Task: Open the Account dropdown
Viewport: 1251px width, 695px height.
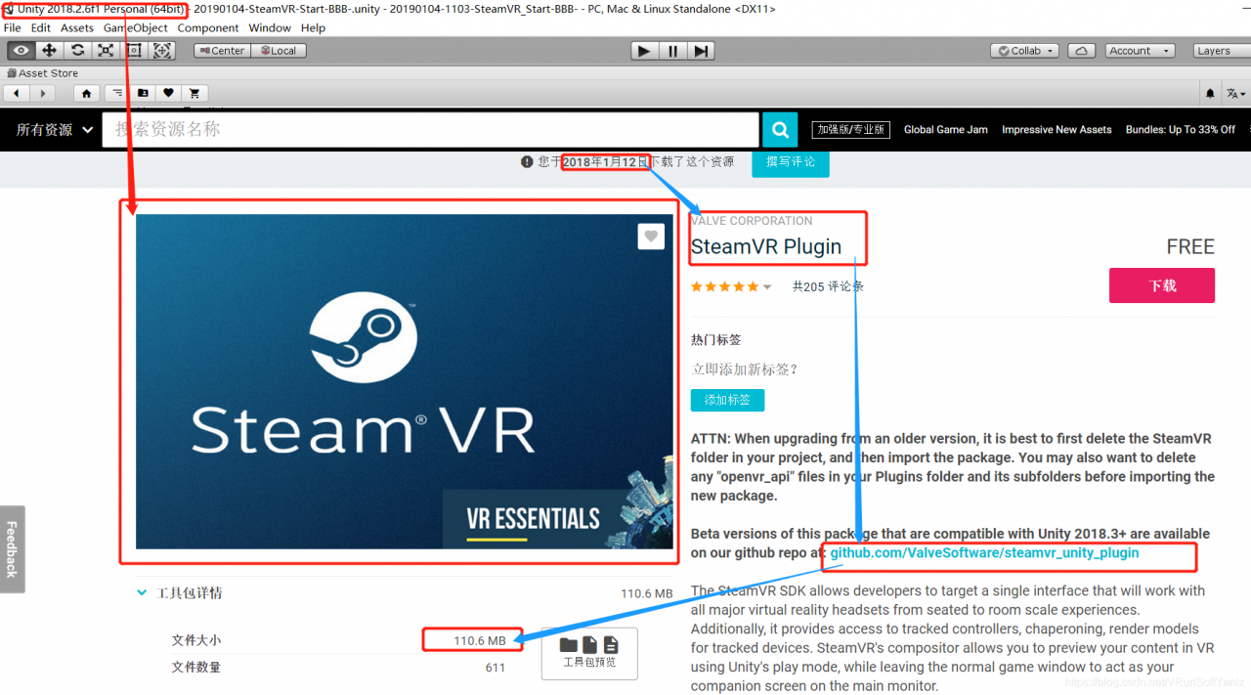Action: [1139, 51]
